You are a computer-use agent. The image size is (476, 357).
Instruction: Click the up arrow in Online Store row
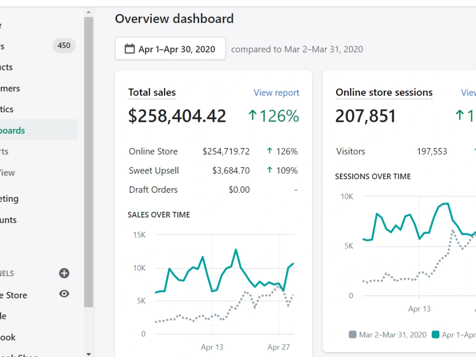tap(269, 150)
